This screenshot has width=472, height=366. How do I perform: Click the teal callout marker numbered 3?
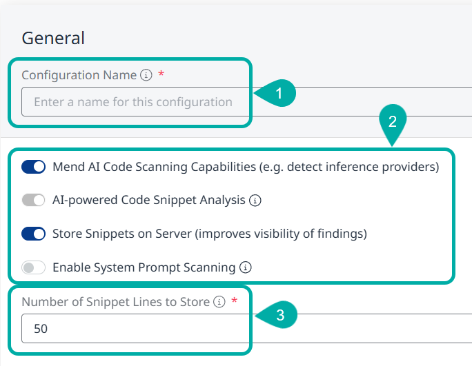pyautogui.click(x=278, y=316)
